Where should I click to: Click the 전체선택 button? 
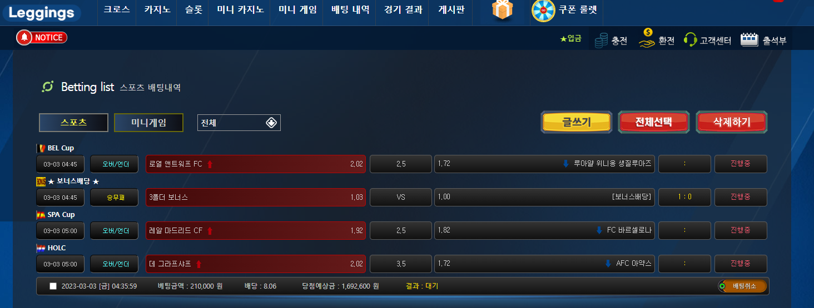click(654, 122)
